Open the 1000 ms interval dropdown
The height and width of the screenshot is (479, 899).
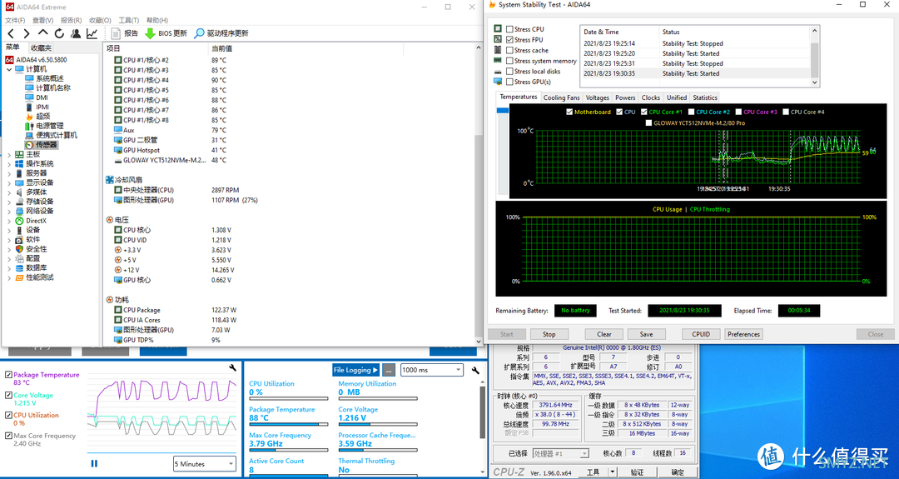431,370
